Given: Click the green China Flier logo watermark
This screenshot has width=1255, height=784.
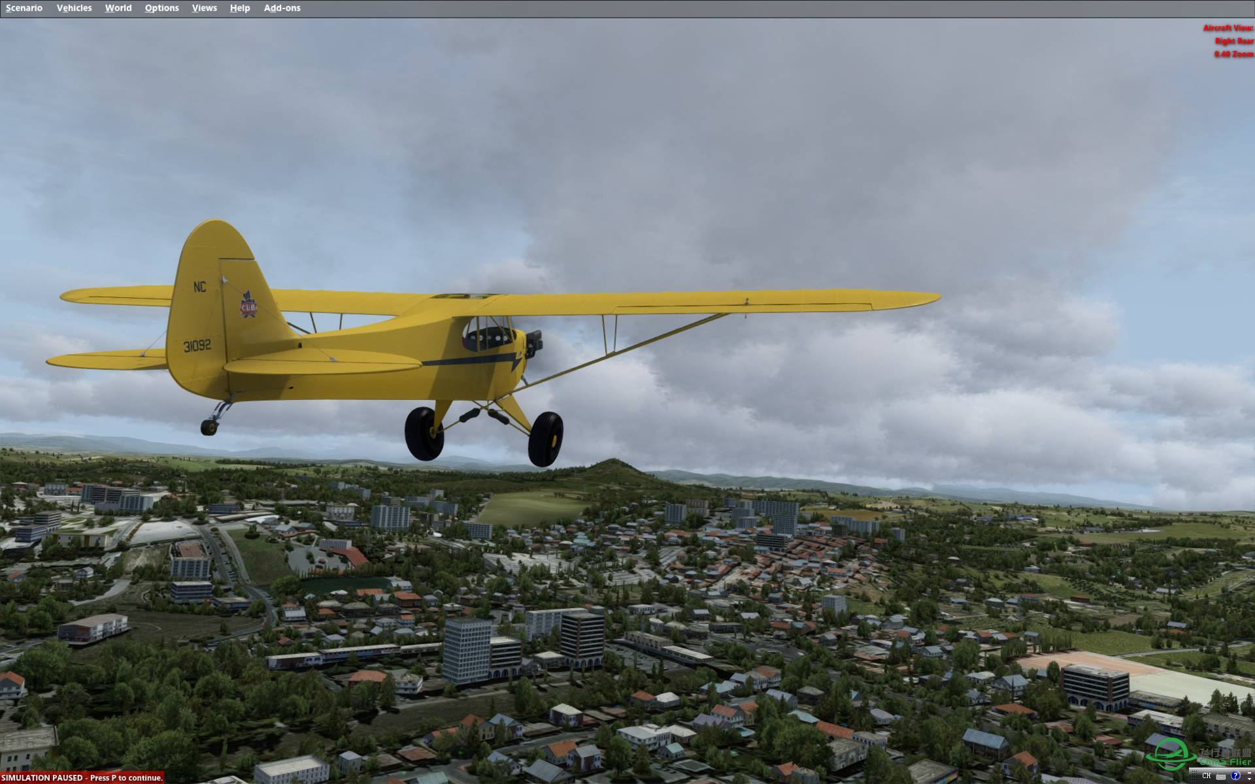Looking at the screenshot, I should (x=1171, y=755).
